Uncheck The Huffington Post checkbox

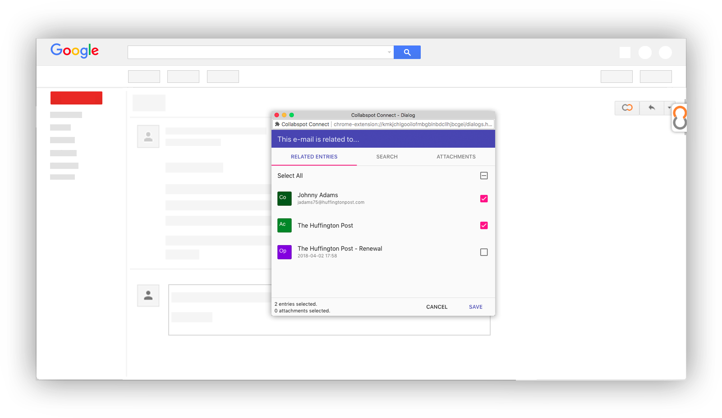[x=484, y=225]
